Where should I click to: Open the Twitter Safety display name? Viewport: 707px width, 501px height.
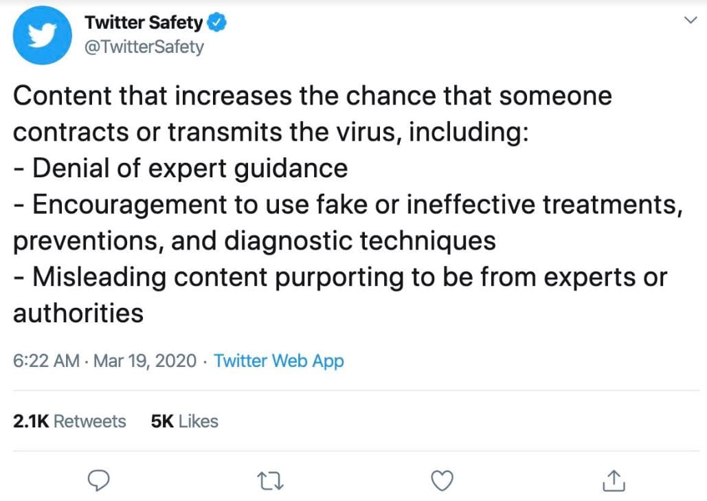(x=144, y=23)
